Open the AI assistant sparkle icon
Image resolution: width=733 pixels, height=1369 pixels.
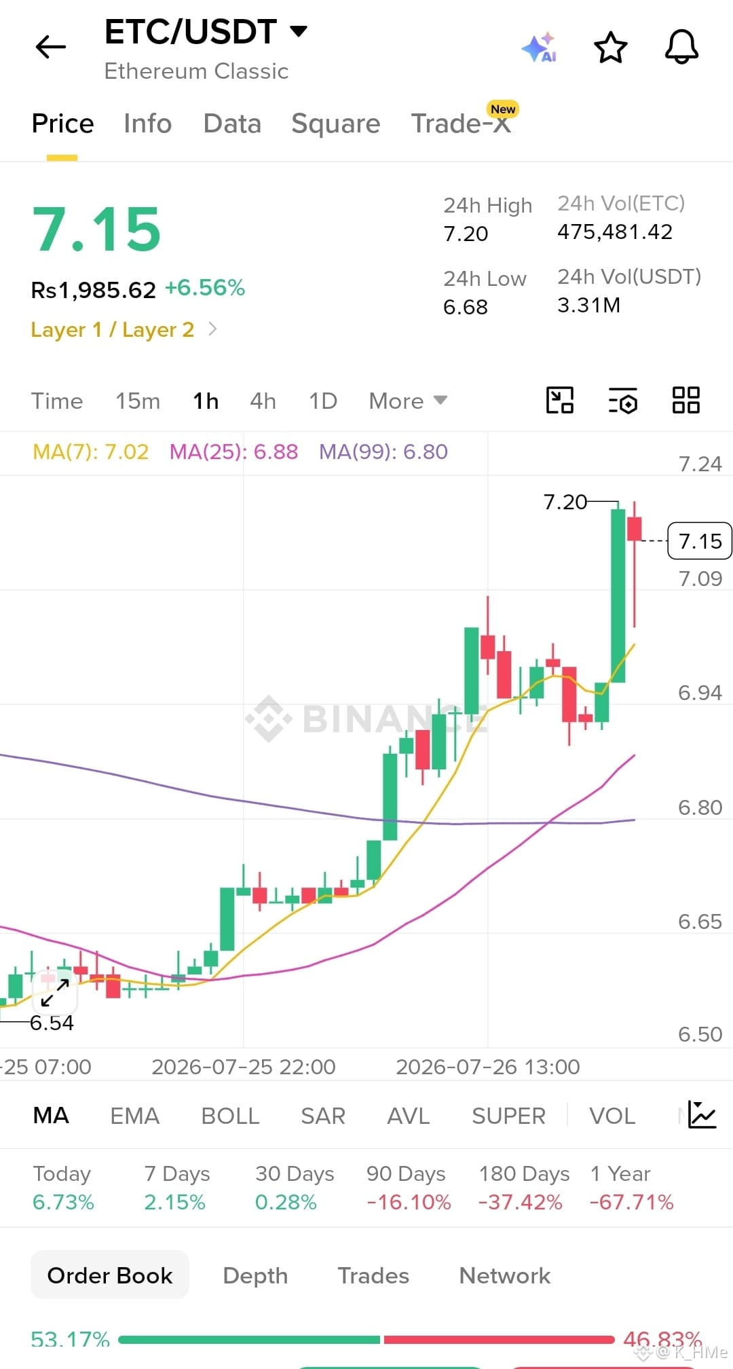coord(540,48)
